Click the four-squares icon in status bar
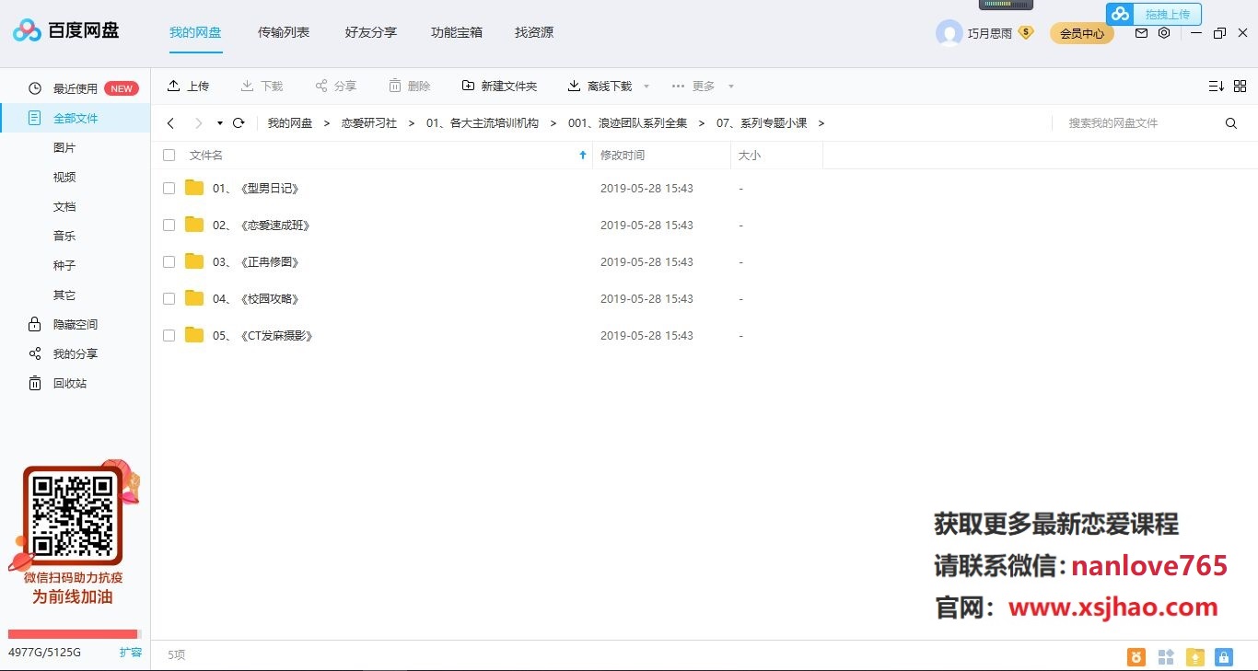1258x671 pixels. pyautogui.click(x=1166, y=657)
